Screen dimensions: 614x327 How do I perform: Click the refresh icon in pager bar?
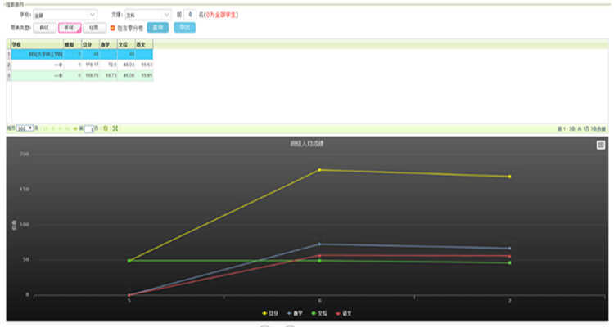[106, 128]
